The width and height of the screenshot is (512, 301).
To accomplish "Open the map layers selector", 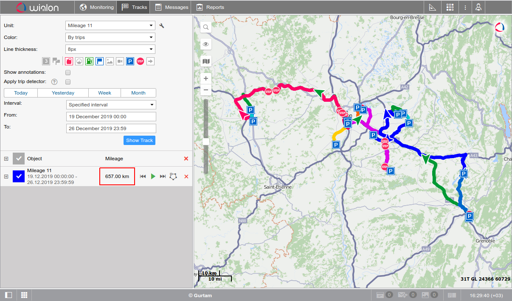I will pyautogui.click(x=206, y=61).
